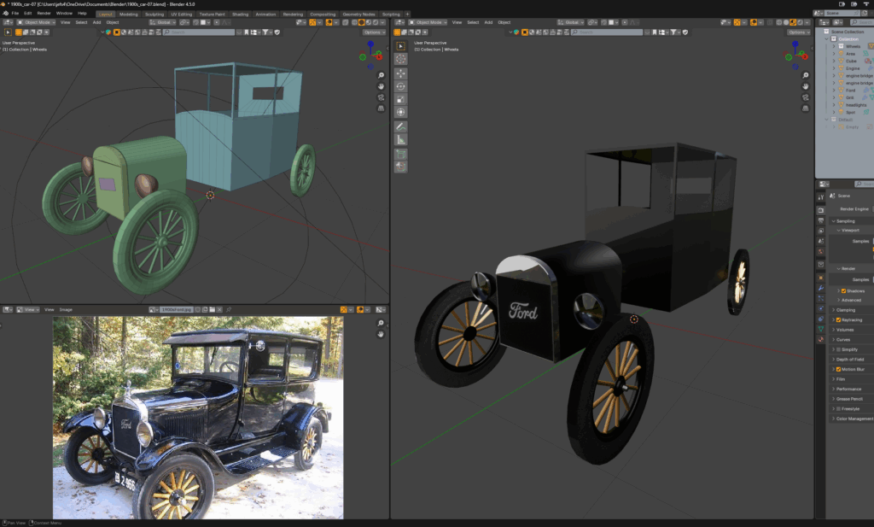Open the Object Data properties tab
This screenshot has width=874, height=527.
(820, 329)
